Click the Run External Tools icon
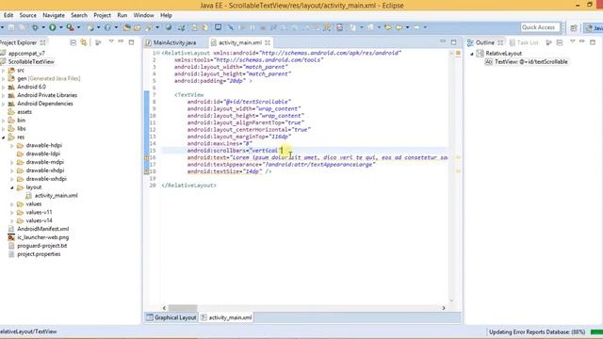 coord(70,27)
